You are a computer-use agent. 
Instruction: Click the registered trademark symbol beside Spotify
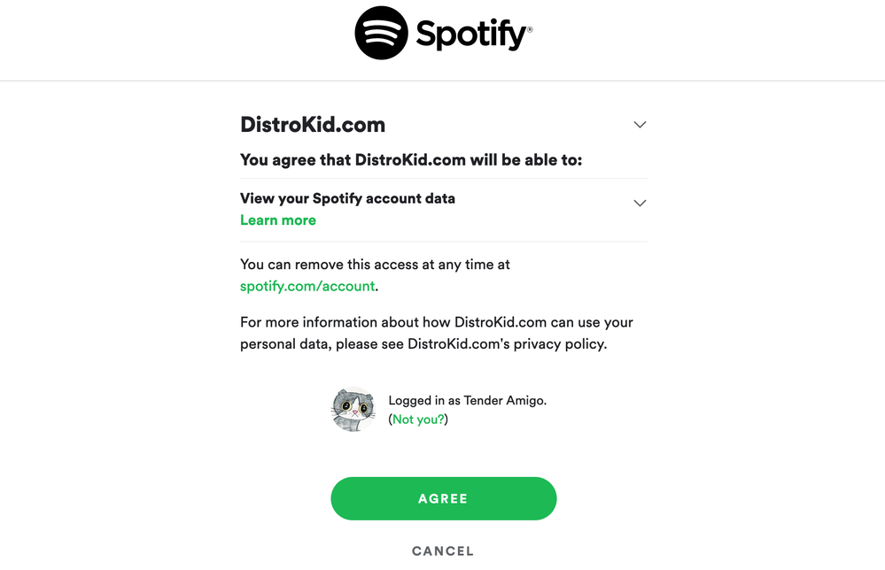click(530, 29)
